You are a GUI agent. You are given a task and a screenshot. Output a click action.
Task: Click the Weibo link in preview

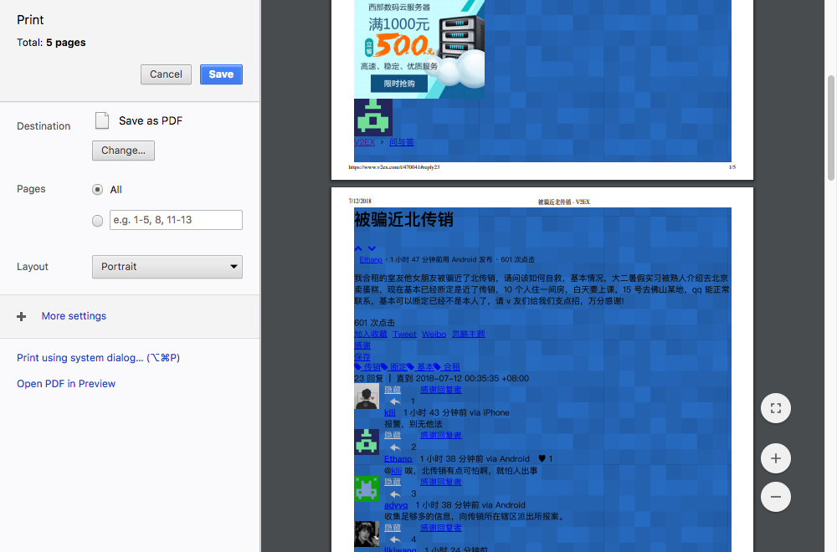(434, 334)
